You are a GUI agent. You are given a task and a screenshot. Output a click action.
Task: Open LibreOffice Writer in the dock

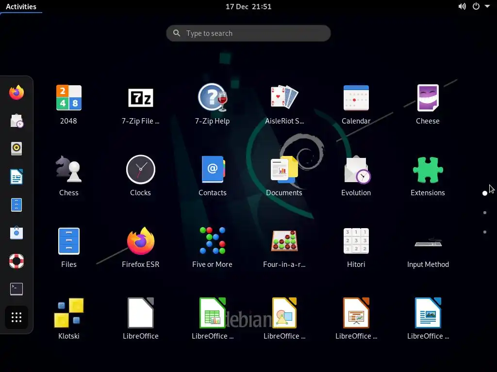(x=17, y=176)
